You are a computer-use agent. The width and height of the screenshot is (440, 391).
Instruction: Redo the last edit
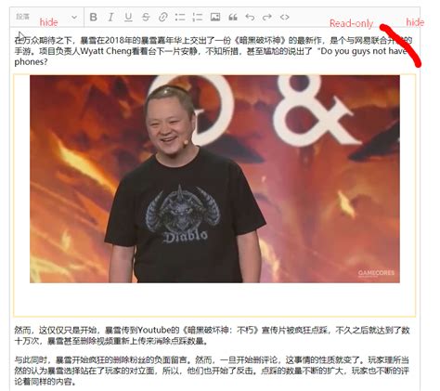tap(267, 17)
